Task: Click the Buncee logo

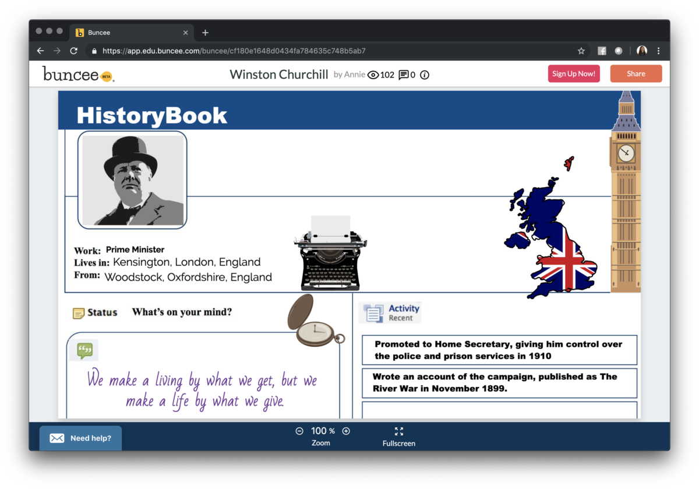Action: (x=78, y=74)
